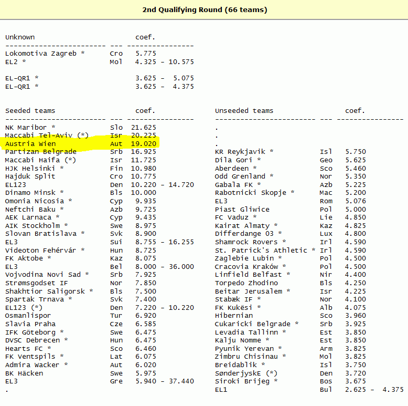This screenshot has width=408, height=406.
Task: Click 'Zimbru Chisinau' team name
Action: pyautogui.click(x=246, y=357)
